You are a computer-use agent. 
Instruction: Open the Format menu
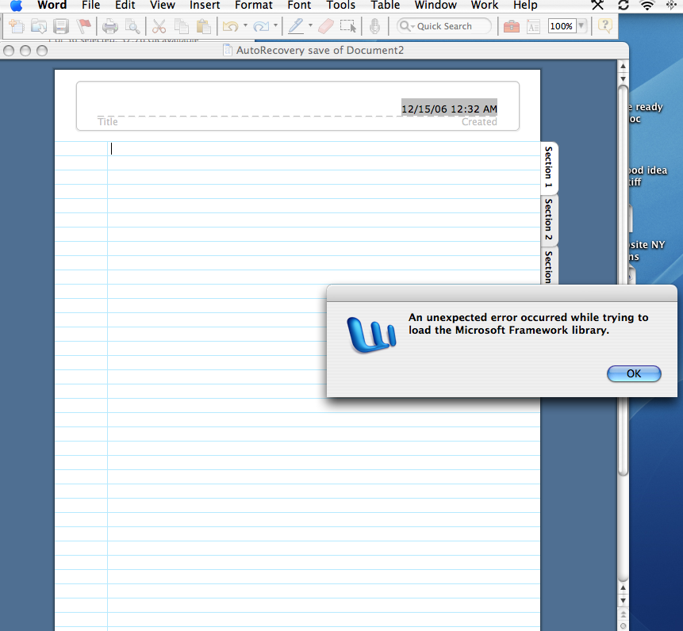click(254, 6)
